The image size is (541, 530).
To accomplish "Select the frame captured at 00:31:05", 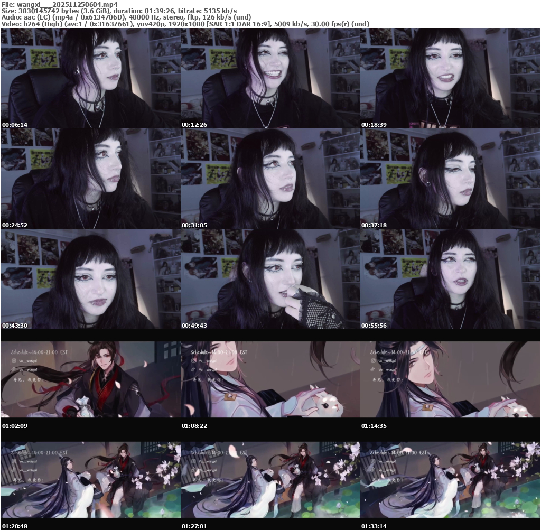I will coord(270,179).
